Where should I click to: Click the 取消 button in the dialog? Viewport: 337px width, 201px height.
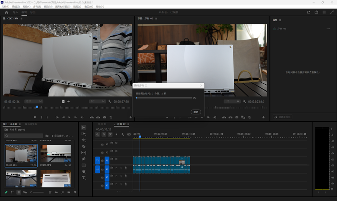click(196, 112)
